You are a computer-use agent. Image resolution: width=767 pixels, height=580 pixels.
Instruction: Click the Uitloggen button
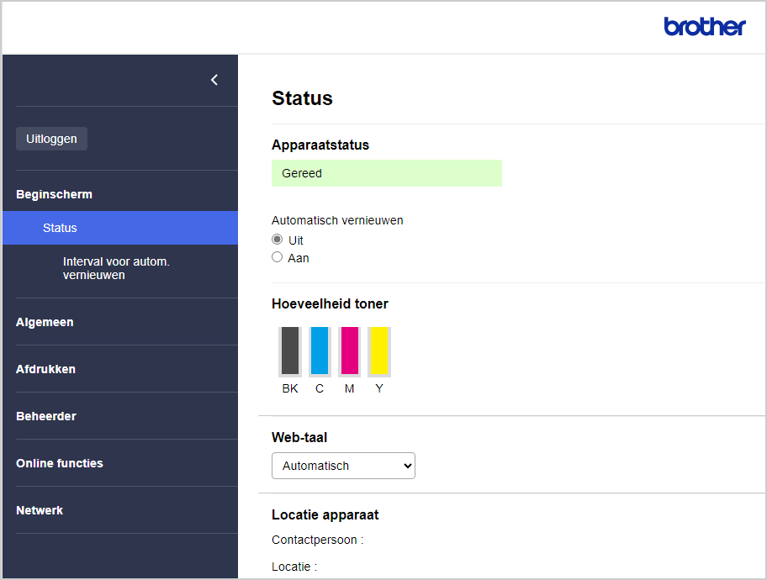tap(51, 139)
